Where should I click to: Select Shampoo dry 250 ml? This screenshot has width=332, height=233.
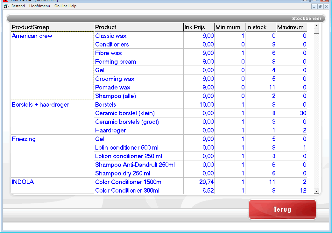tap(139, 173)
